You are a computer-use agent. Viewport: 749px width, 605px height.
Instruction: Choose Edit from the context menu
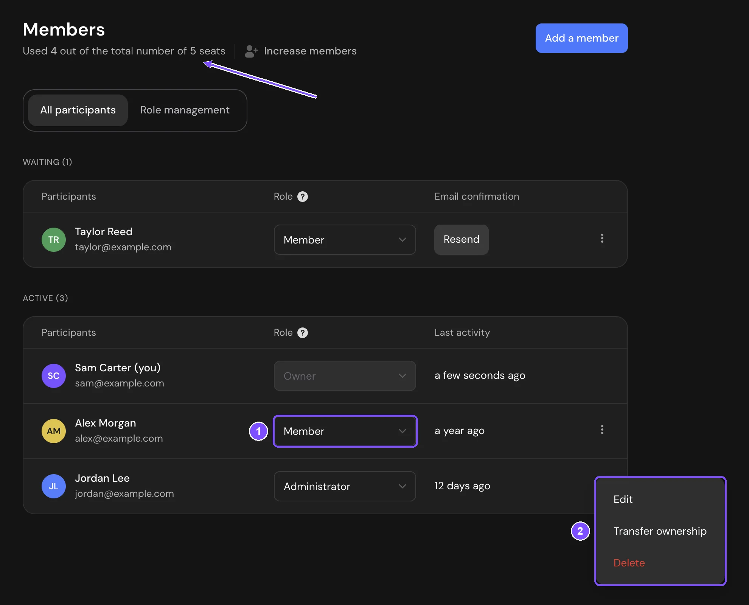pyautogui.click(x=623, y=500)
